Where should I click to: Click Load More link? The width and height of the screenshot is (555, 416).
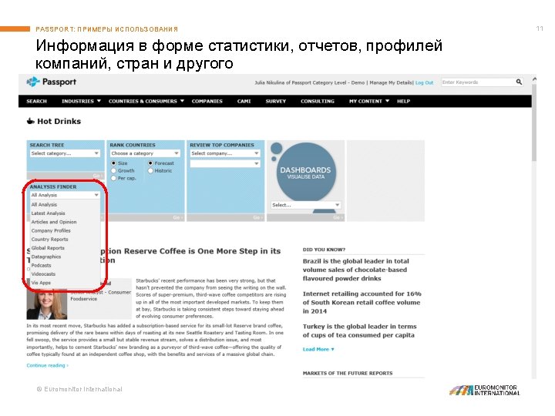coord(318,349)
